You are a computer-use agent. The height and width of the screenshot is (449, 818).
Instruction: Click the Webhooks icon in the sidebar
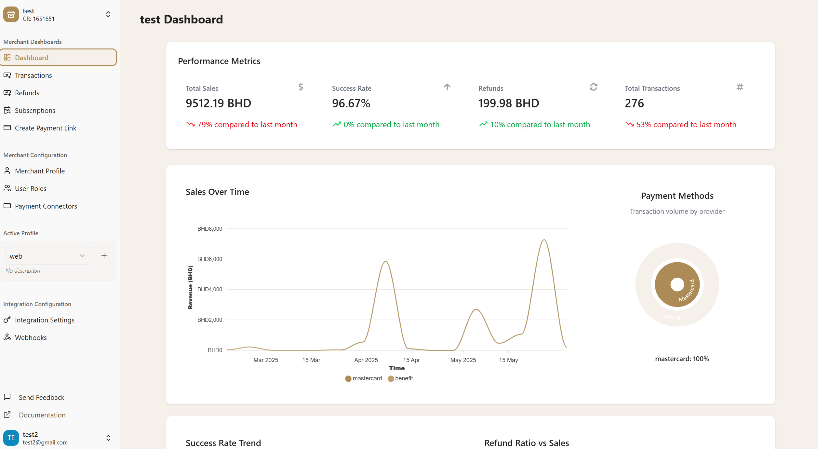7,337
